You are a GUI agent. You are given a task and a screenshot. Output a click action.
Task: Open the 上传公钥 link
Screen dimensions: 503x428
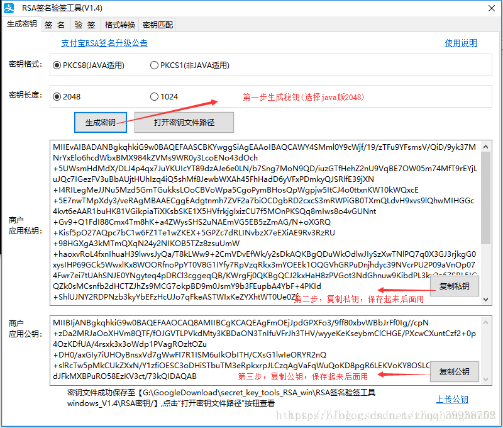452,399
